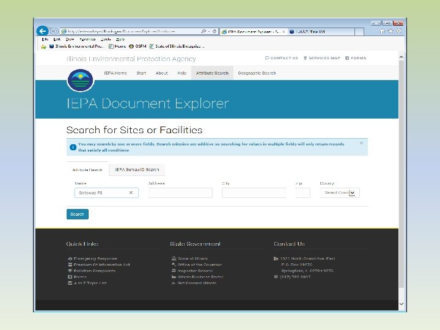
Task: Select the IEPA Document Explorer tab
Action: point(254,32)
